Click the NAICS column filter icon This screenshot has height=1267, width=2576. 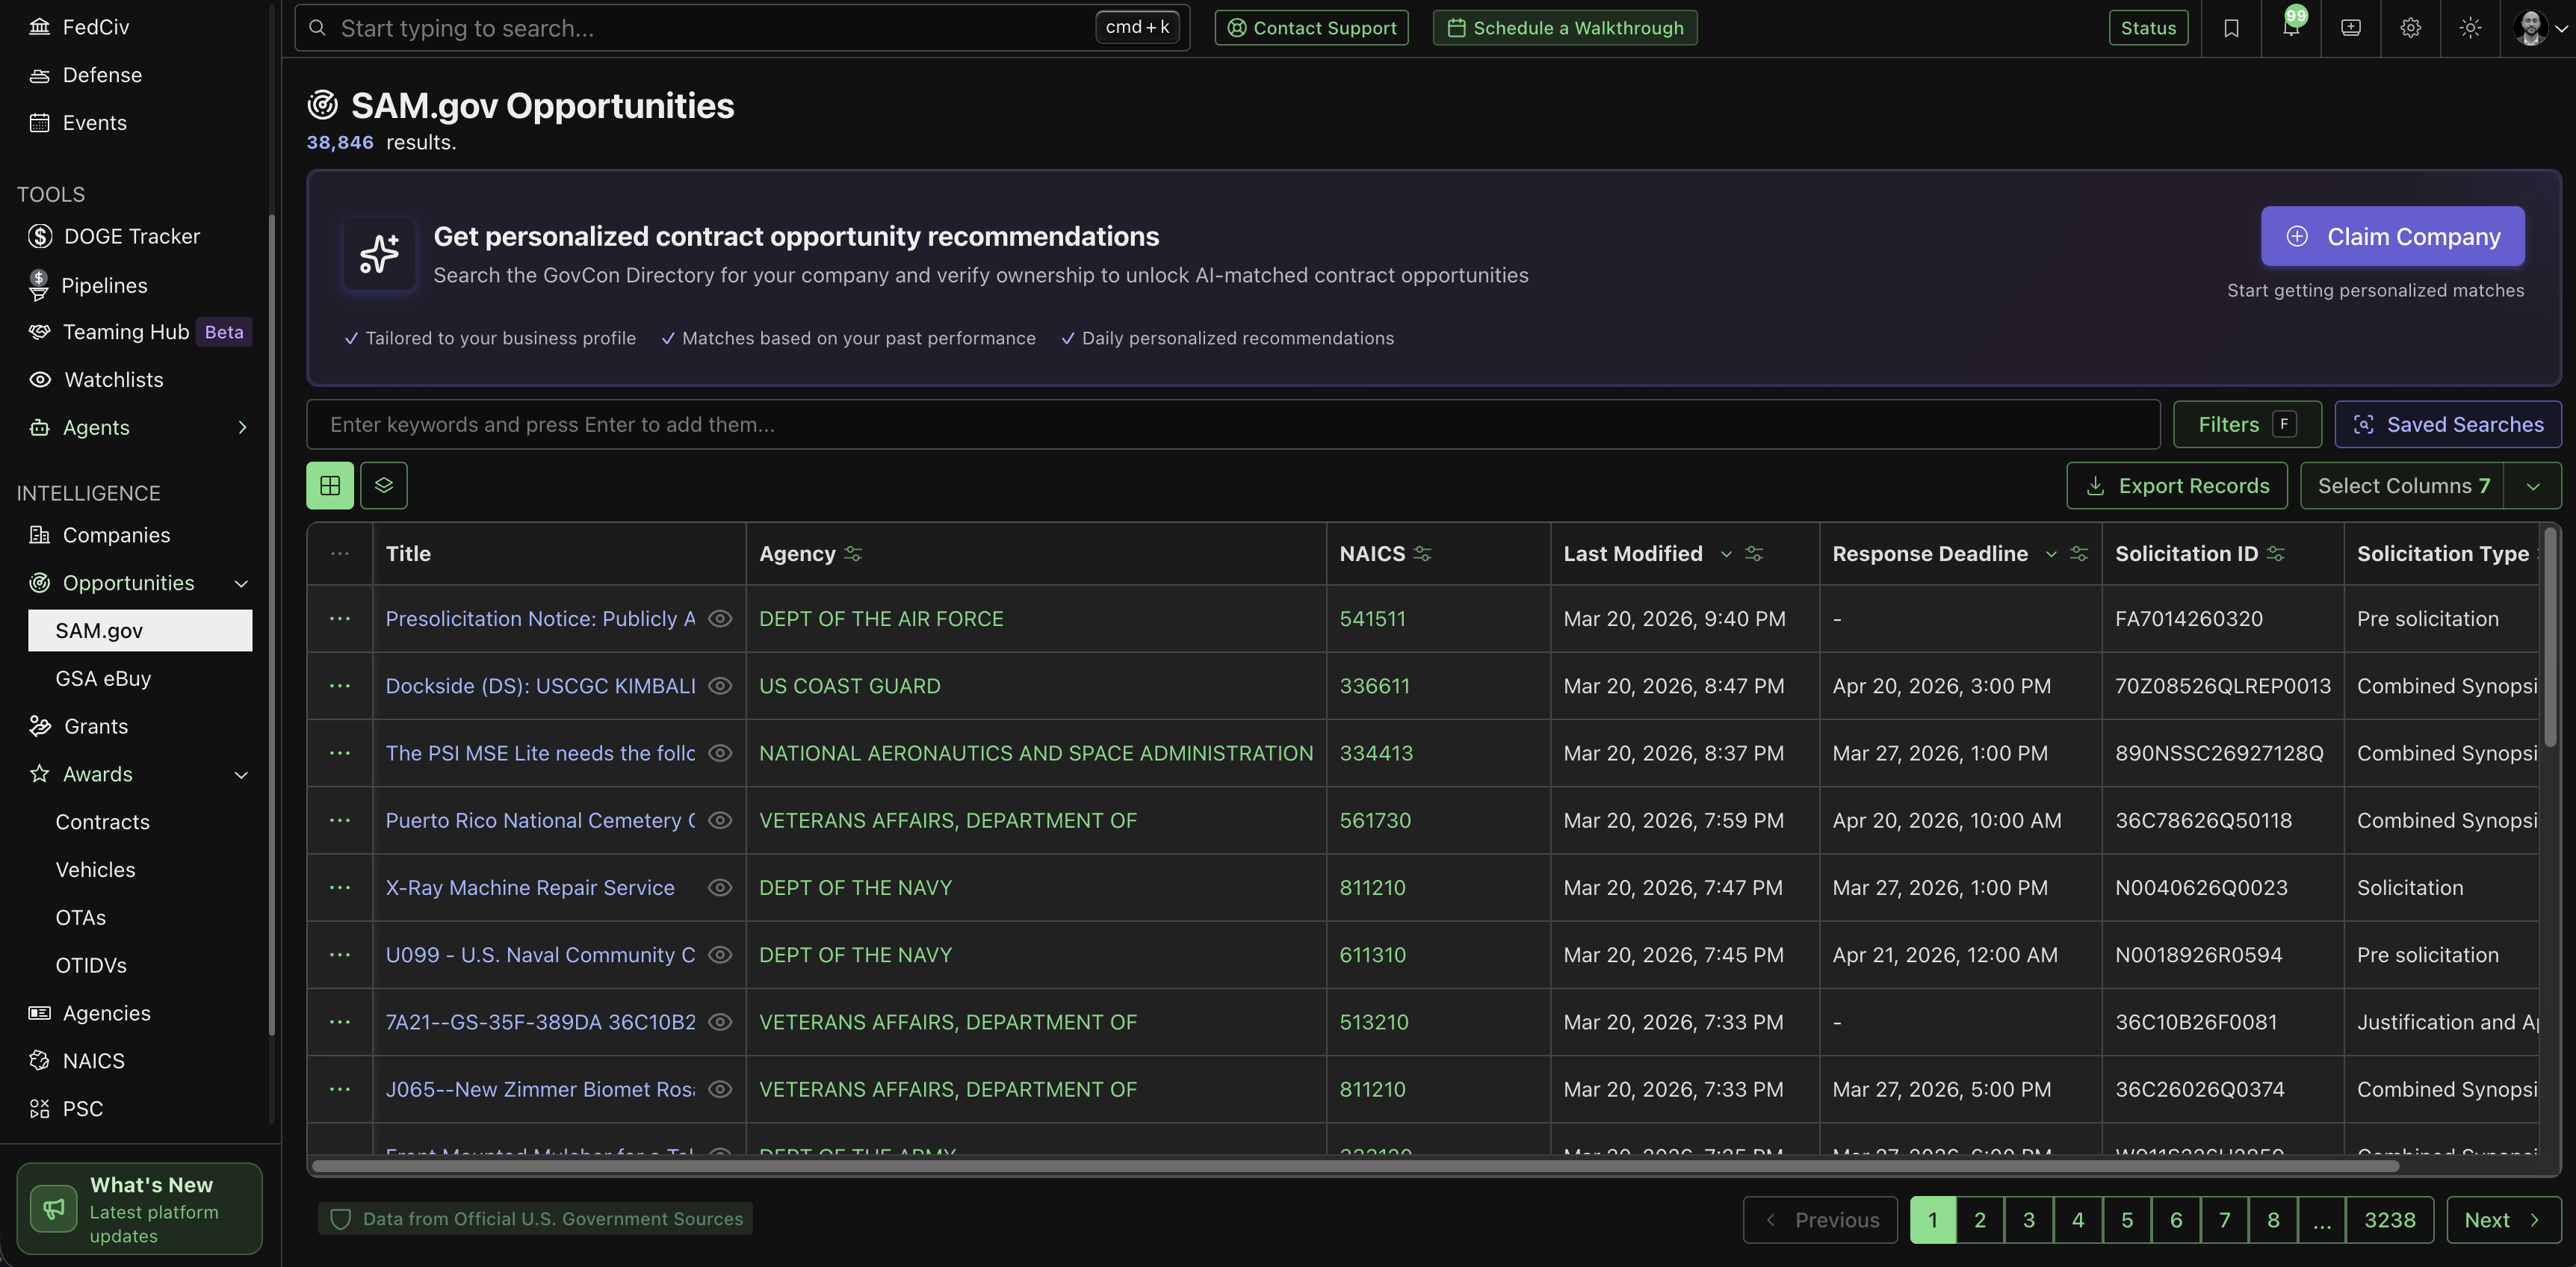[1423, 554]
